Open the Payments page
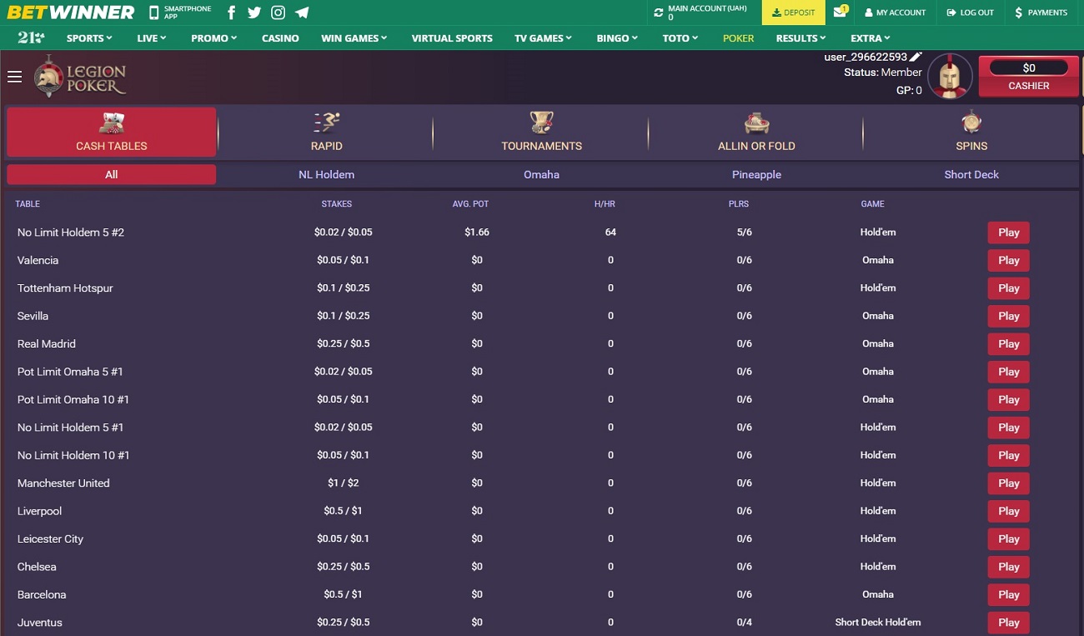The width and height of the screenshot is (1084, 636). 1041,13
